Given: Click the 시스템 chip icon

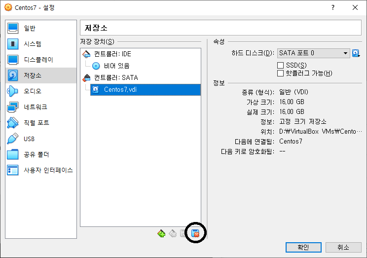Looking at the screenshot, I should [13, 44].
